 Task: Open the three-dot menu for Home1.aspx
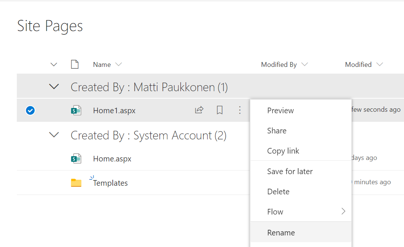tap(240, 110)
